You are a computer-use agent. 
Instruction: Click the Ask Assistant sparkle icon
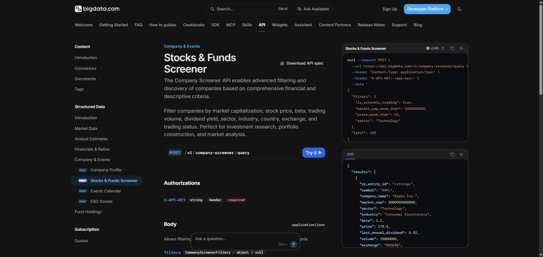[299, 9]
